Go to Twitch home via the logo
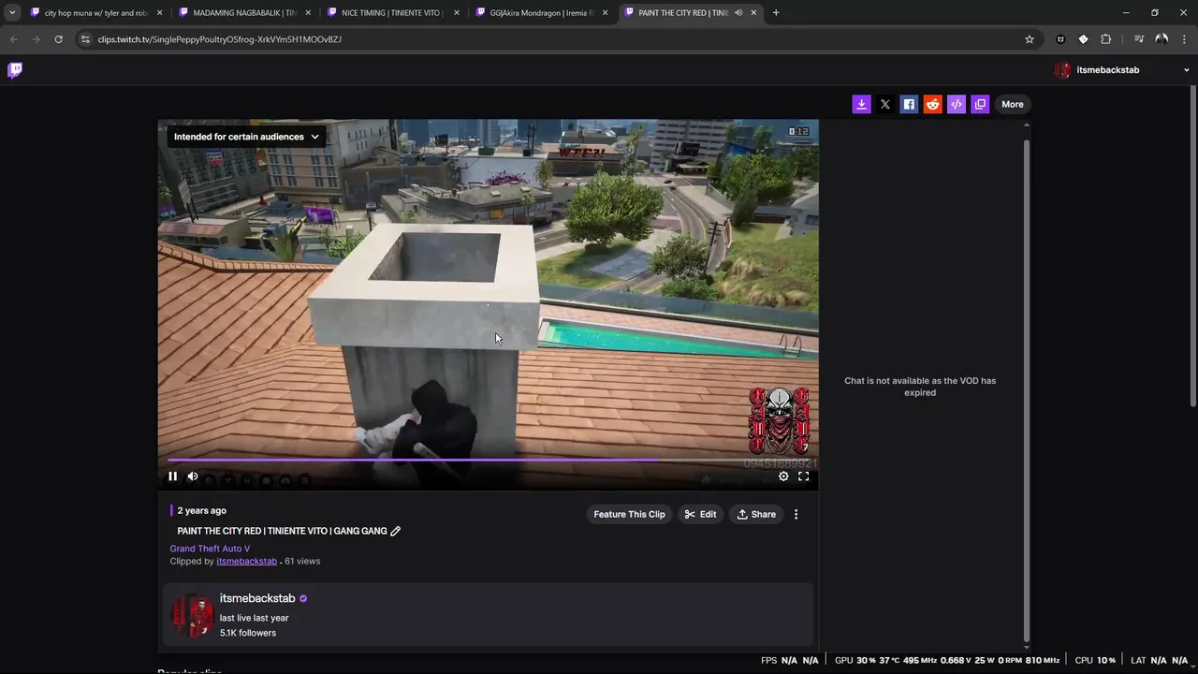Image resolution: width=1198 pixels, height=674 pixels. coord(15,70)
